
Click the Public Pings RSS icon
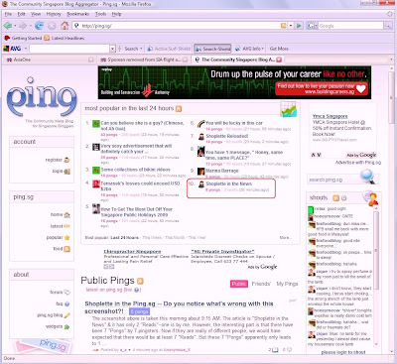coord(140,281)
